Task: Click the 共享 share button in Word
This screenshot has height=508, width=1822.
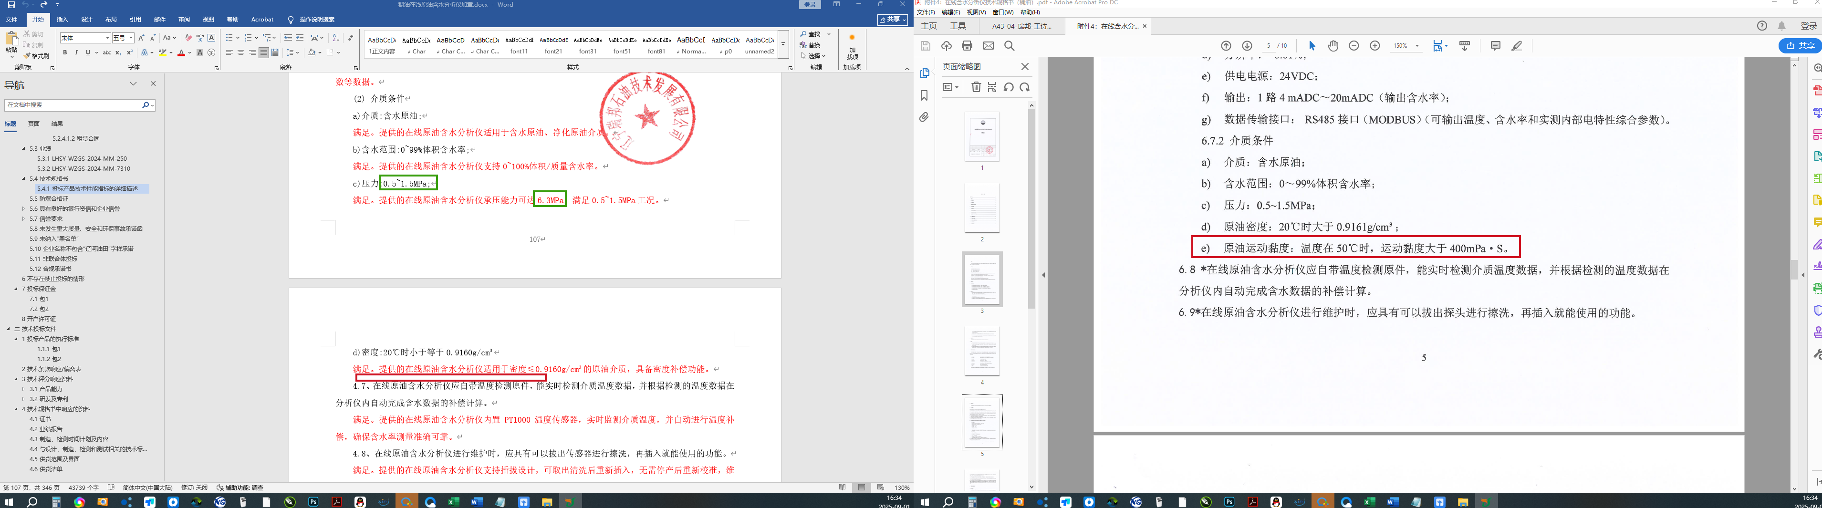Action: pos(893,20)
